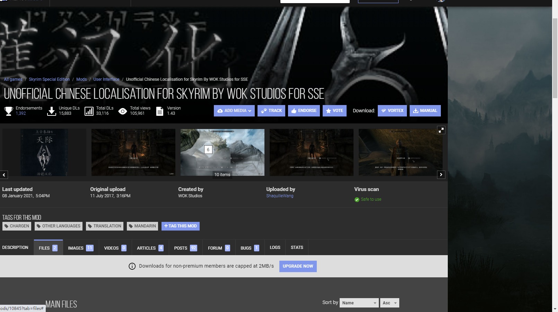Download with Vortex

392,111
